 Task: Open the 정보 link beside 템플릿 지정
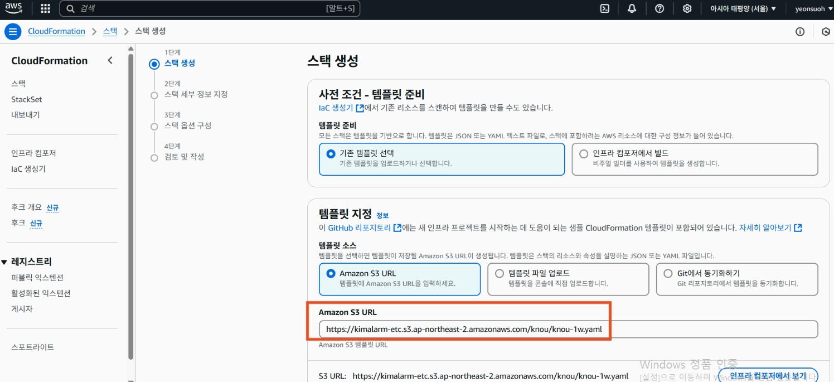pos(382,215)
